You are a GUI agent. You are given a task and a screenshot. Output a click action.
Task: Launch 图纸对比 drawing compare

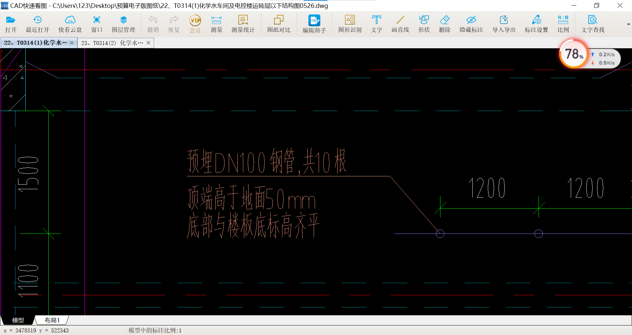279,24
